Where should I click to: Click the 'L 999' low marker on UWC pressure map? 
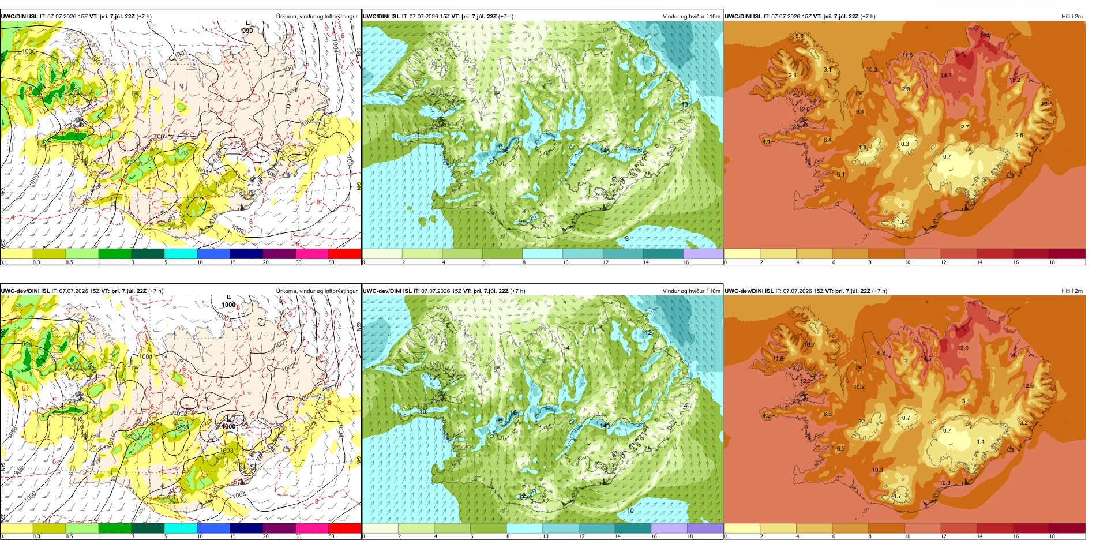[x=247, y=27]
